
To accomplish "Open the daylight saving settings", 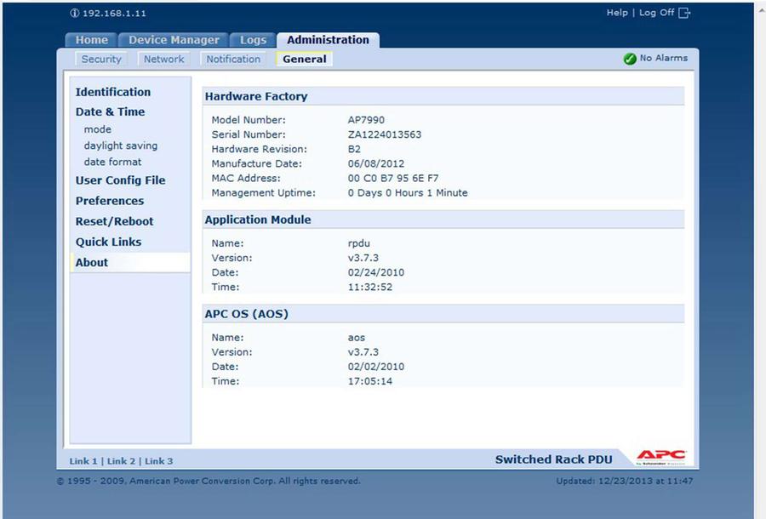I will tap(120, 145).
